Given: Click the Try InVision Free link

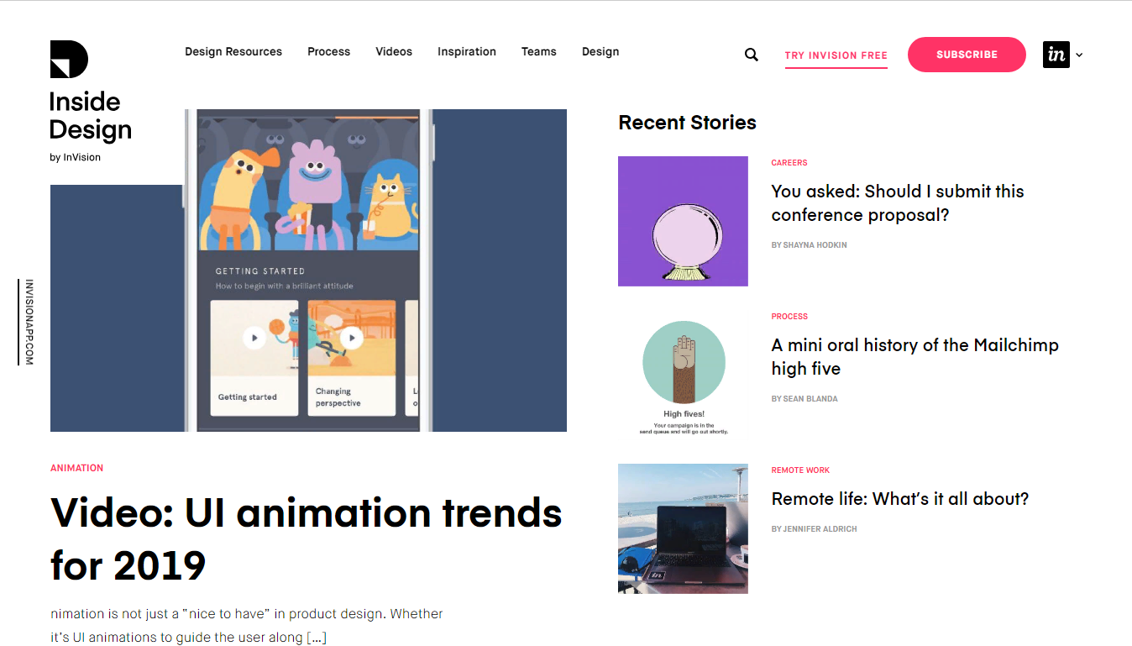Looking at the screenshot, I should [x=836, y=55].
